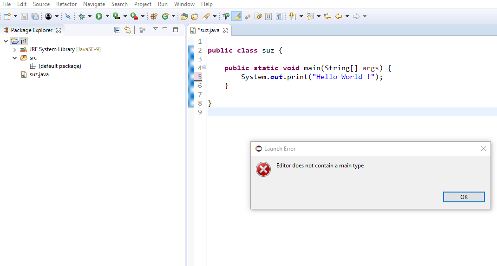The width and height of the screenshot is (497, 266).
Task: Toggle Mark Occurrences highlighter button
Action: 236,16
